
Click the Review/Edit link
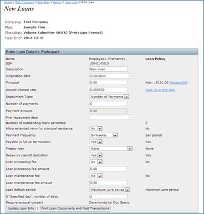coord(178,82)
